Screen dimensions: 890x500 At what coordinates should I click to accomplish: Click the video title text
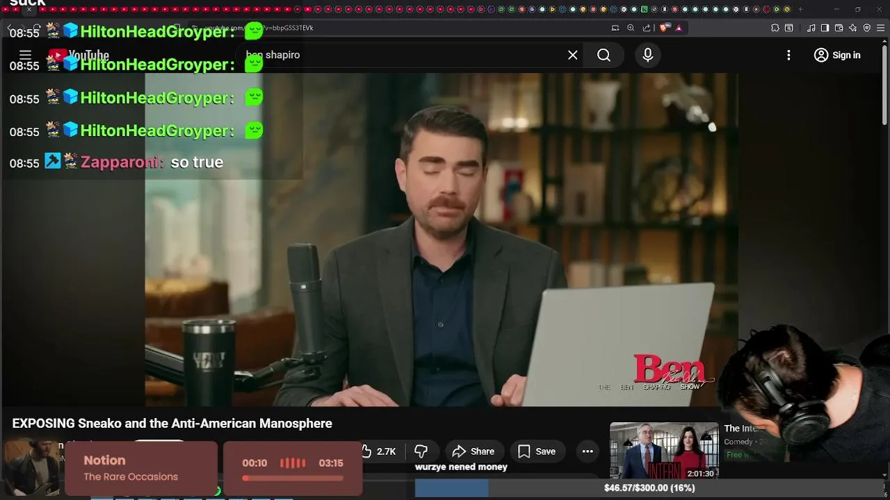tap(172, 424)
